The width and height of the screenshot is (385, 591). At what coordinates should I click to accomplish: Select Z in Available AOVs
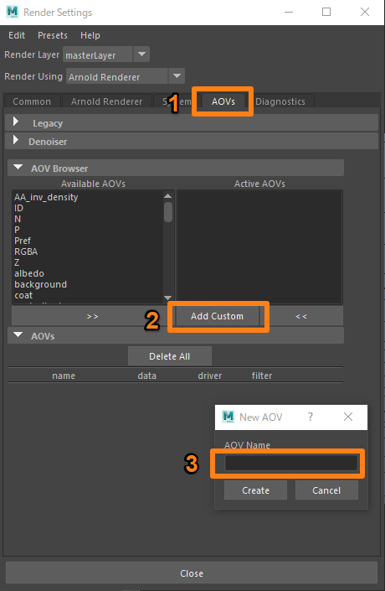(x=17, y=262)
